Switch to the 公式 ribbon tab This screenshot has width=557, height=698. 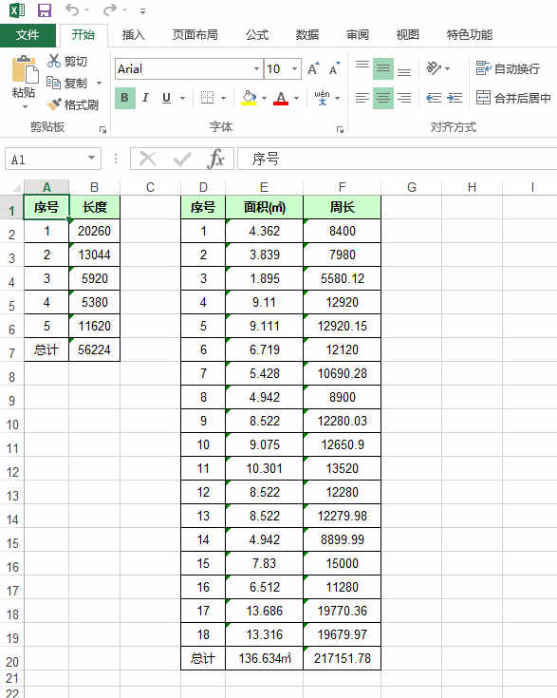[257, 35]
